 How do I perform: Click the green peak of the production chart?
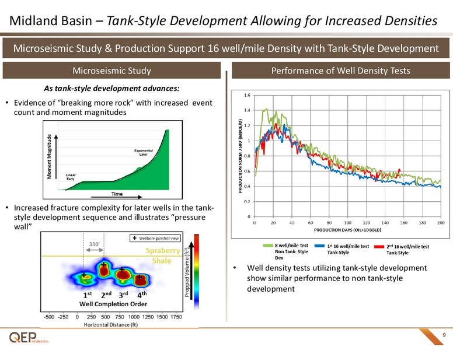click(266, 109)
